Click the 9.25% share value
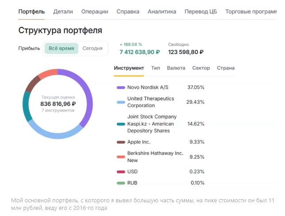The height and width of the screenshot is (216, 285). (x=197, y=157)
